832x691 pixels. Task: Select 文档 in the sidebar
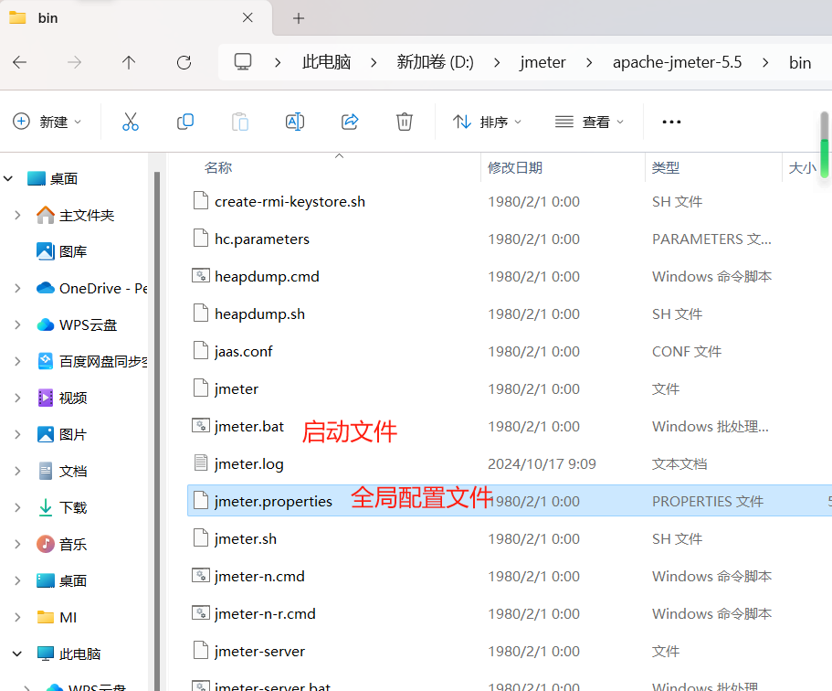point(73,471)
